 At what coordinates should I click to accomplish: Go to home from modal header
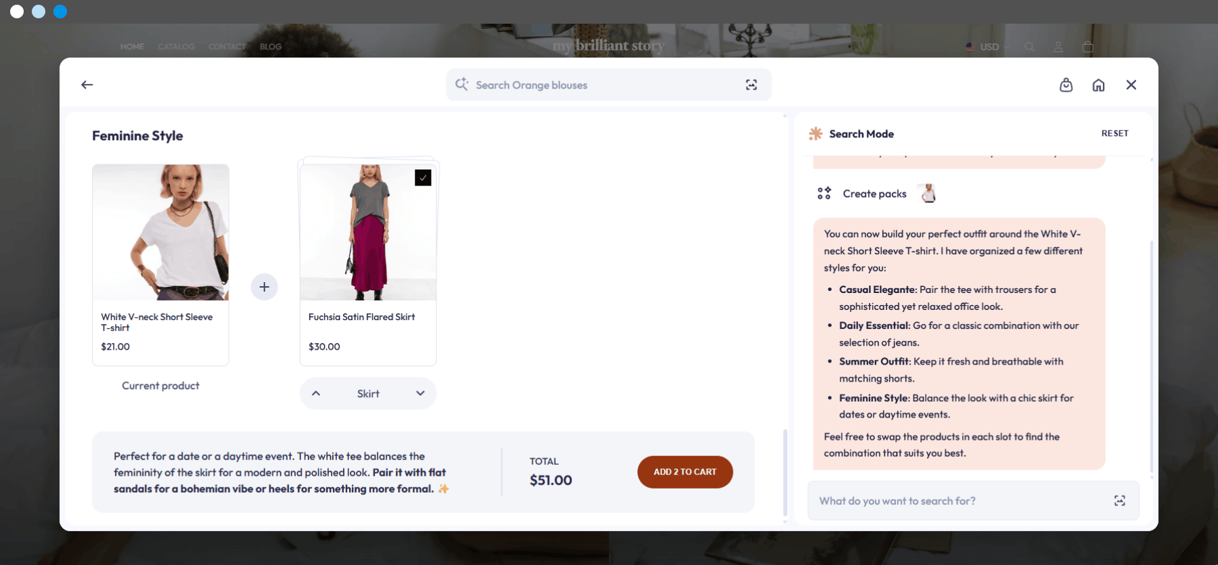point(1098,85)
